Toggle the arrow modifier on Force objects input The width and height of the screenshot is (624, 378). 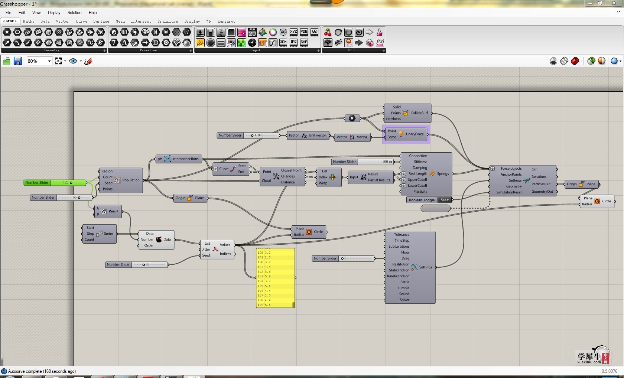click(493, 169)
